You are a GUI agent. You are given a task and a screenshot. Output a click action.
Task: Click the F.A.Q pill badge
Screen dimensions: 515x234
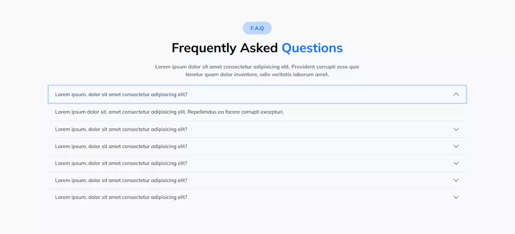click(257, 28)
